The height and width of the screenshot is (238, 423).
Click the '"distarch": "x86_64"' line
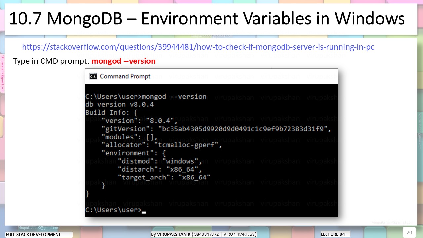click(x=160, y=169)
